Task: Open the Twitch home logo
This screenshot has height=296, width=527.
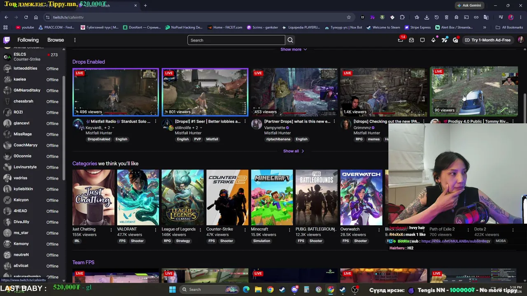Action: (x=7, y=40)
